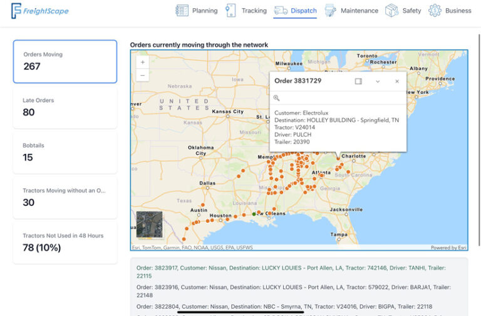
Task: Click the Jacksonville label on map
Action: 346,210
